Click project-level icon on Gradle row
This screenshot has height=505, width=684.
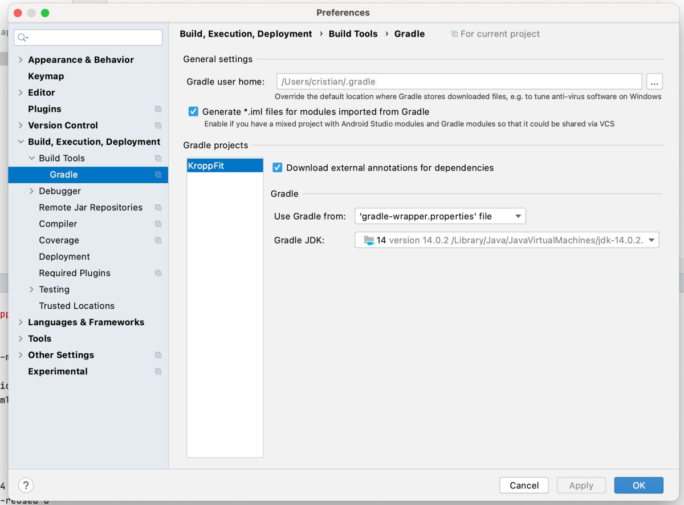(158, 175)
